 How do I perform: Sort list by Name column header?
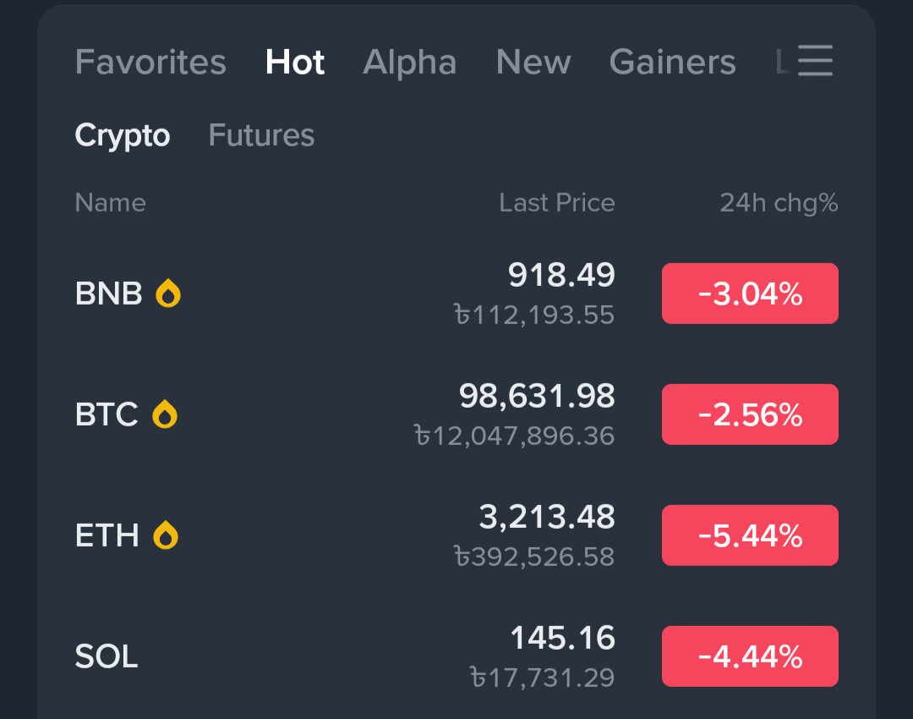coord(110,203)
